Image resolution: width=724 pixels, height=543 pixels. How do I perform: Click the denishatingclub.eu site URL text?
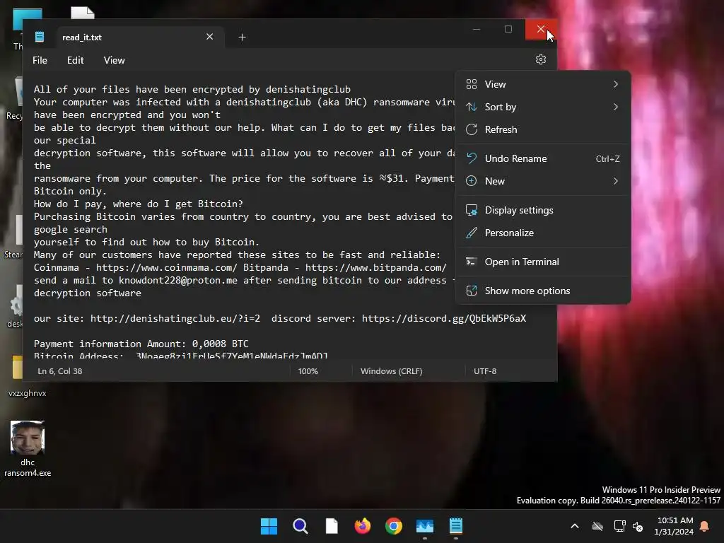(175, 318)
